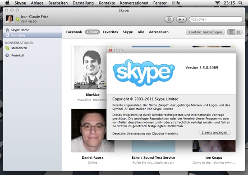Screen dimensions: 248x175
Task: Open the dial pad phone button
Action: pos(169,19)
